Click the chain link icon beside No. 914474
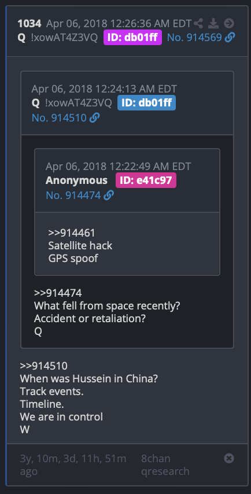Screen dimensions: 251x494 click(109, 196)
